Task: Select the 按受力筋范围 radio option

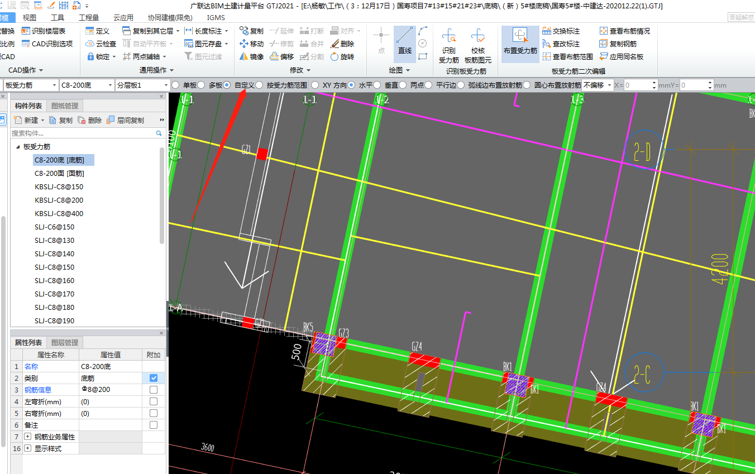Action: (x=260, y=85)
